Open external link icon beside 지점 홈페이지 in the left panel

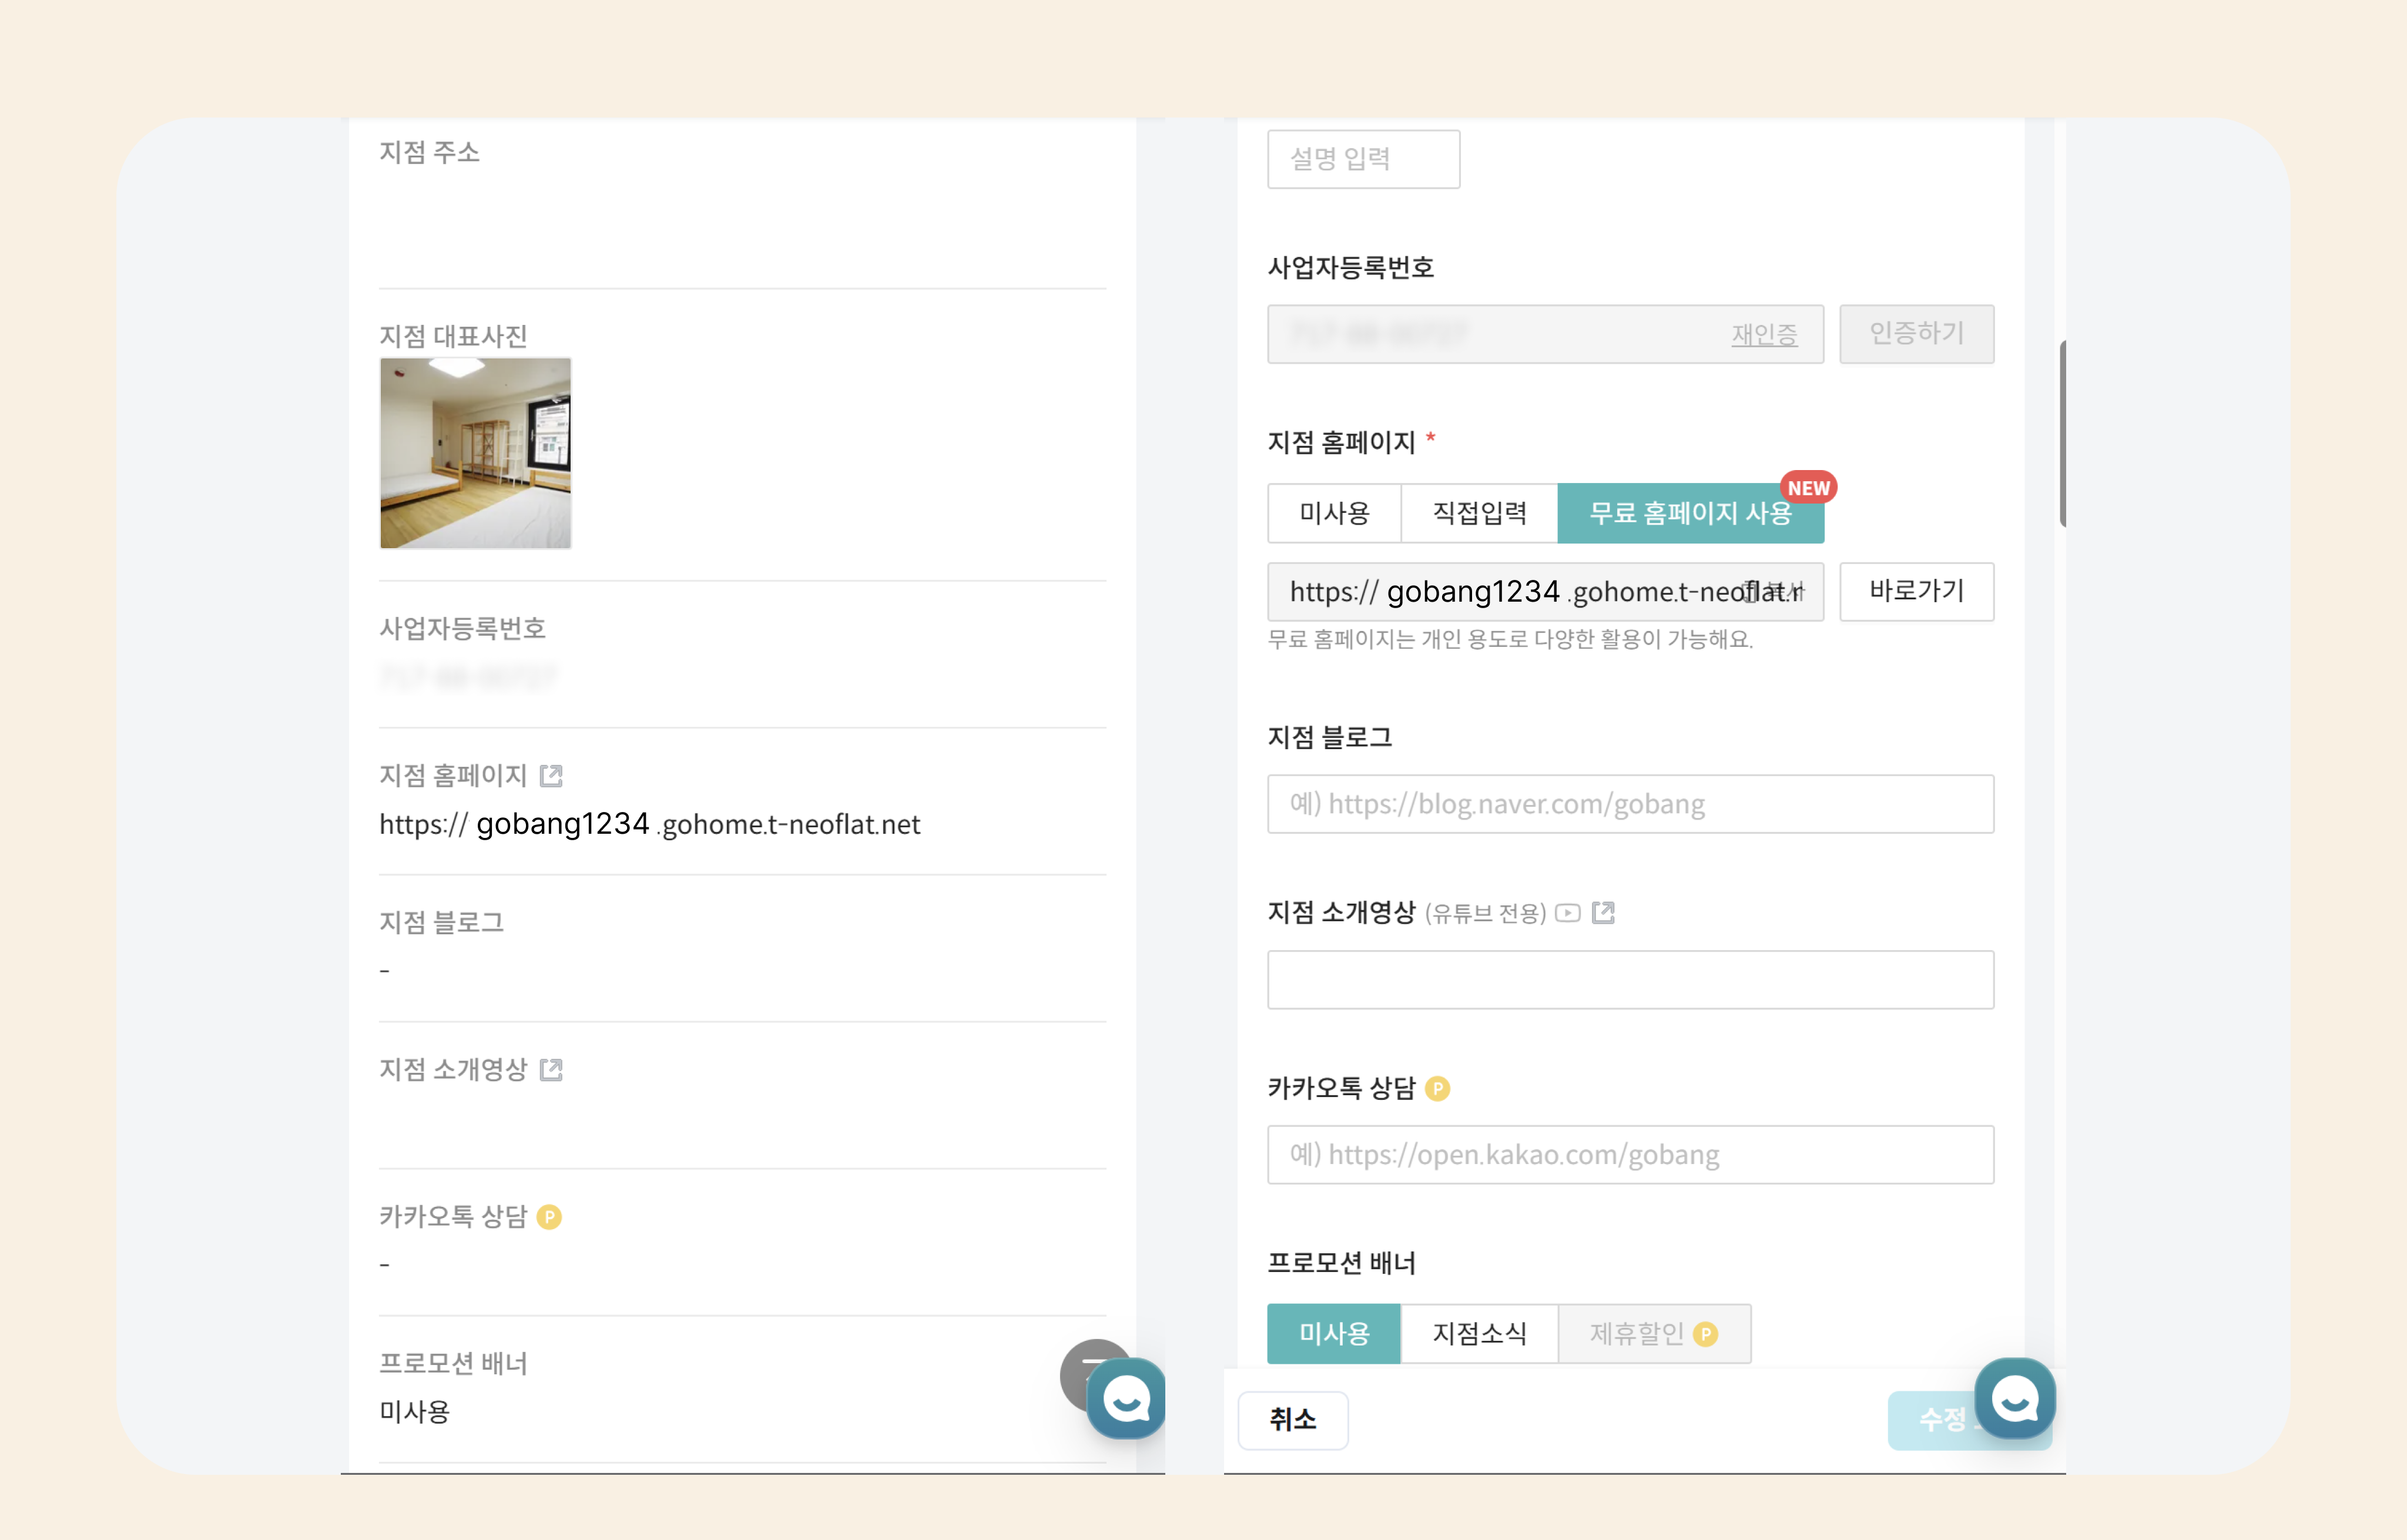pyautogui.click(x=551, y=775)
